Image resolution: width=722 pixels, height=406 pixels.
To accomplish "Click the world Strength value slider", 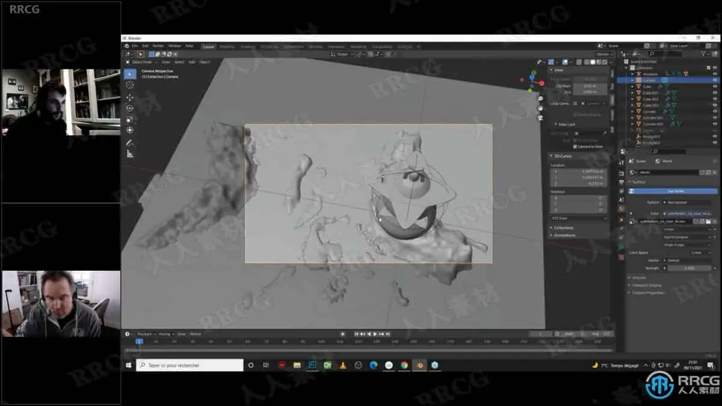I will [689, 267].
